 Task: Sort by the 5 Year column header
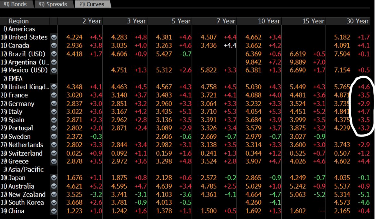click(181, 21)
